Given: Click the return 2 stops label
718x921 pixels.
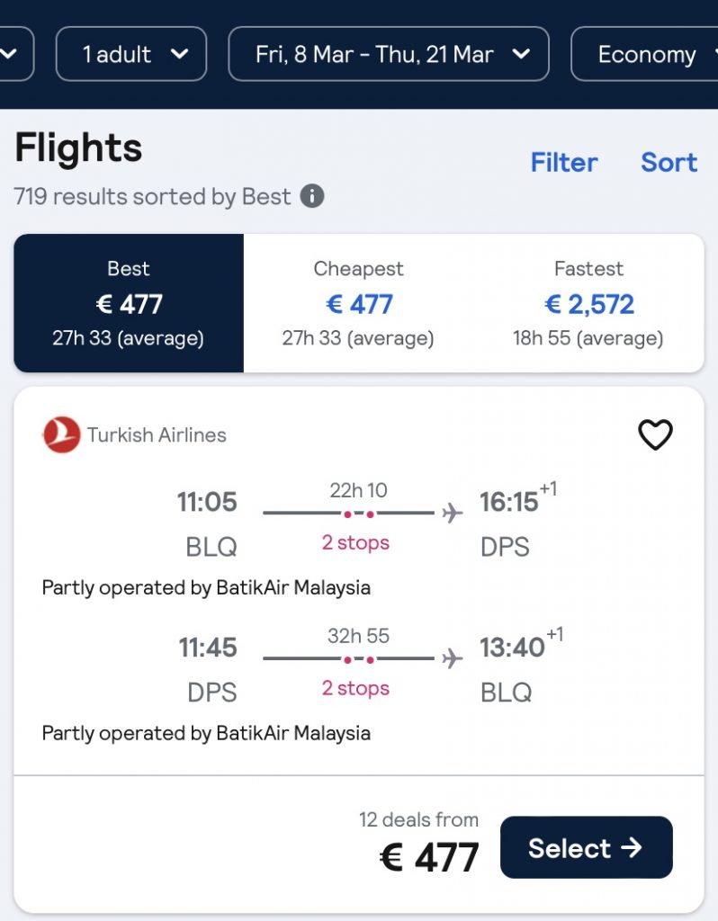Looking at the screenshot, I should coord(355,688).
